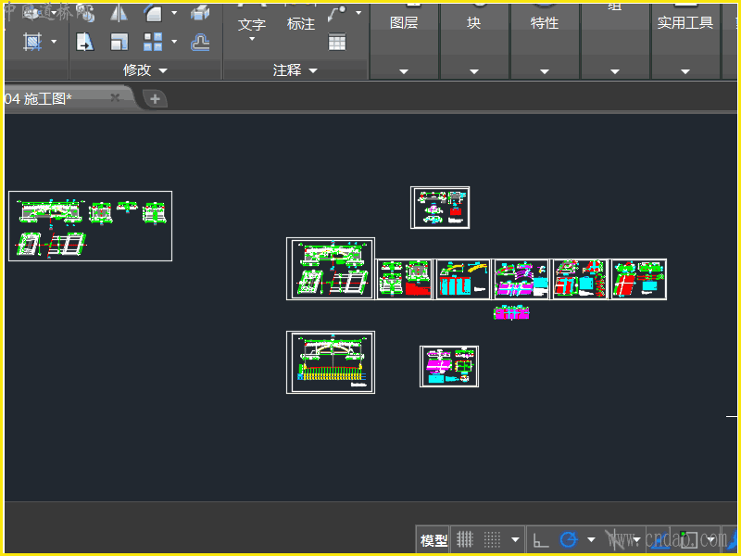The image size is (741, 556).
Task: Select the Fillet tool icon
Action: coord(153,13)
